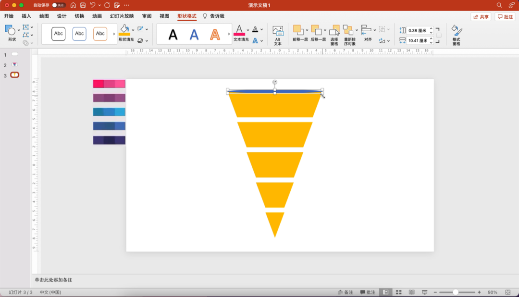Viewport: 519px width, 297px height.
Task: Click the Rotate objects icon
Action: [382, 41]
